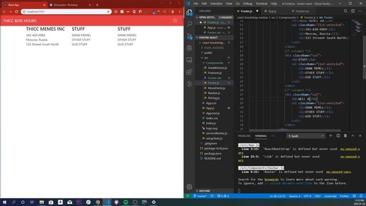Go back in the browser
The width and height of the screenshot is (366, 206).
[x=4, y=11]
